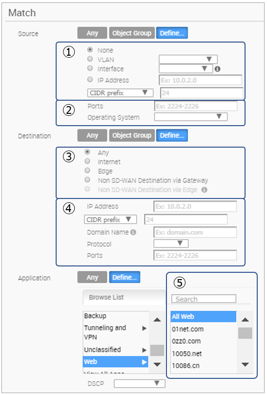The width and height of the screenshot is (267, 395).
Task: Open the DSCP dropdown
Action: (x=140, y=383)
